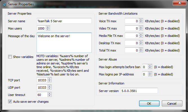Click the Video TX max value field

tap(132, 28)
